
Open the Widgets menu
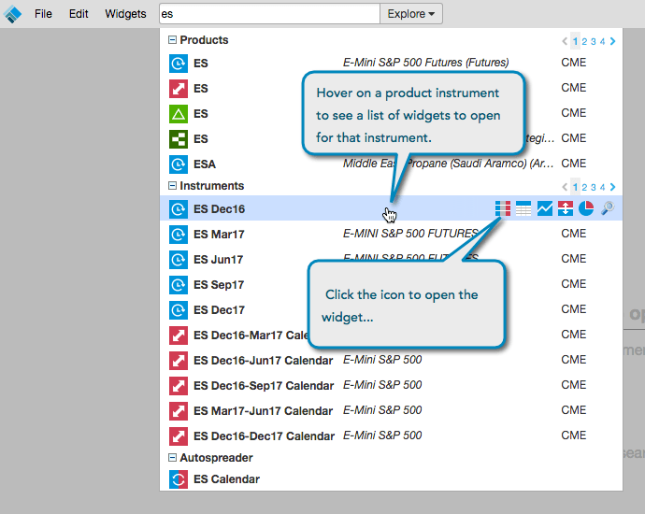[125, 14]
